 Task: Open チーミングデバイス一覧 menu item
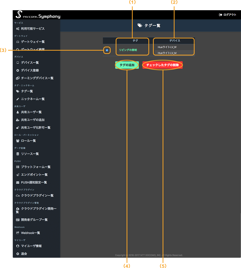point(37,78)
